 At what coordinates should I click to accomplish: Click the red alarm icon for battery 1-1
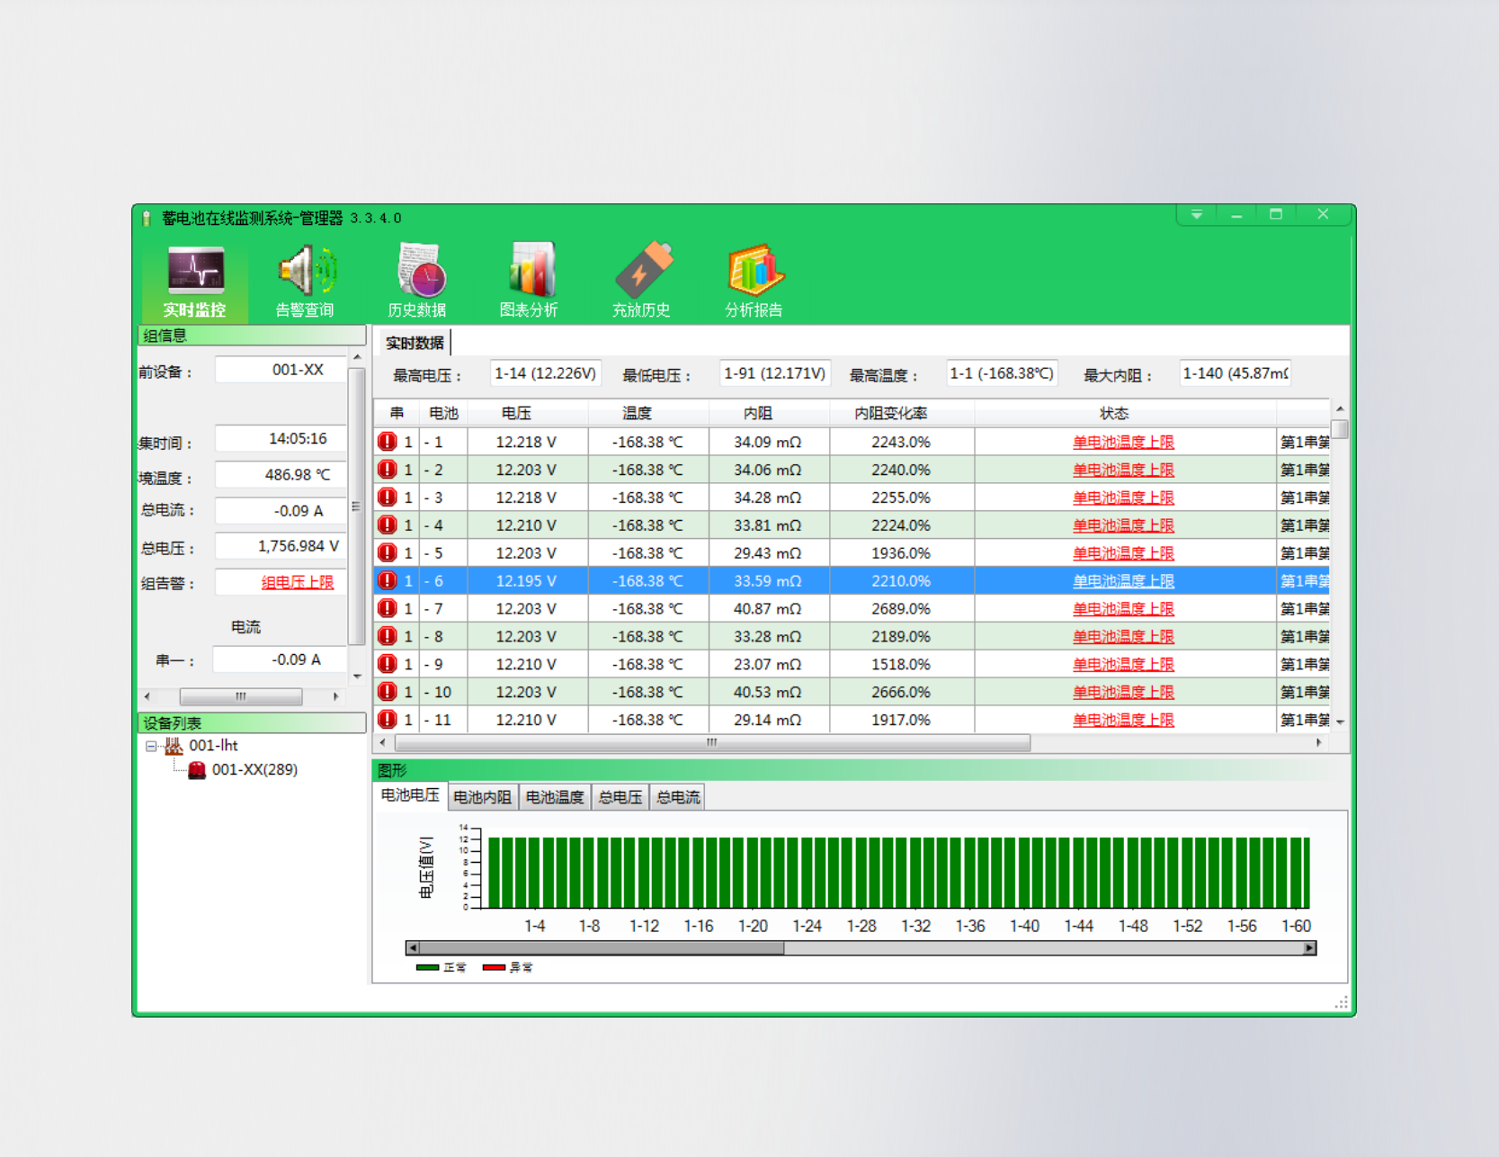click(388, 442)
